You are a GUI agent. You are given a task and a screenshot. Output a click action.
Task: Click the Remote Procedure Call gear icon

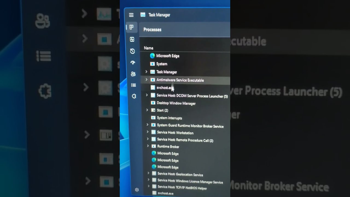coord(154,139)
